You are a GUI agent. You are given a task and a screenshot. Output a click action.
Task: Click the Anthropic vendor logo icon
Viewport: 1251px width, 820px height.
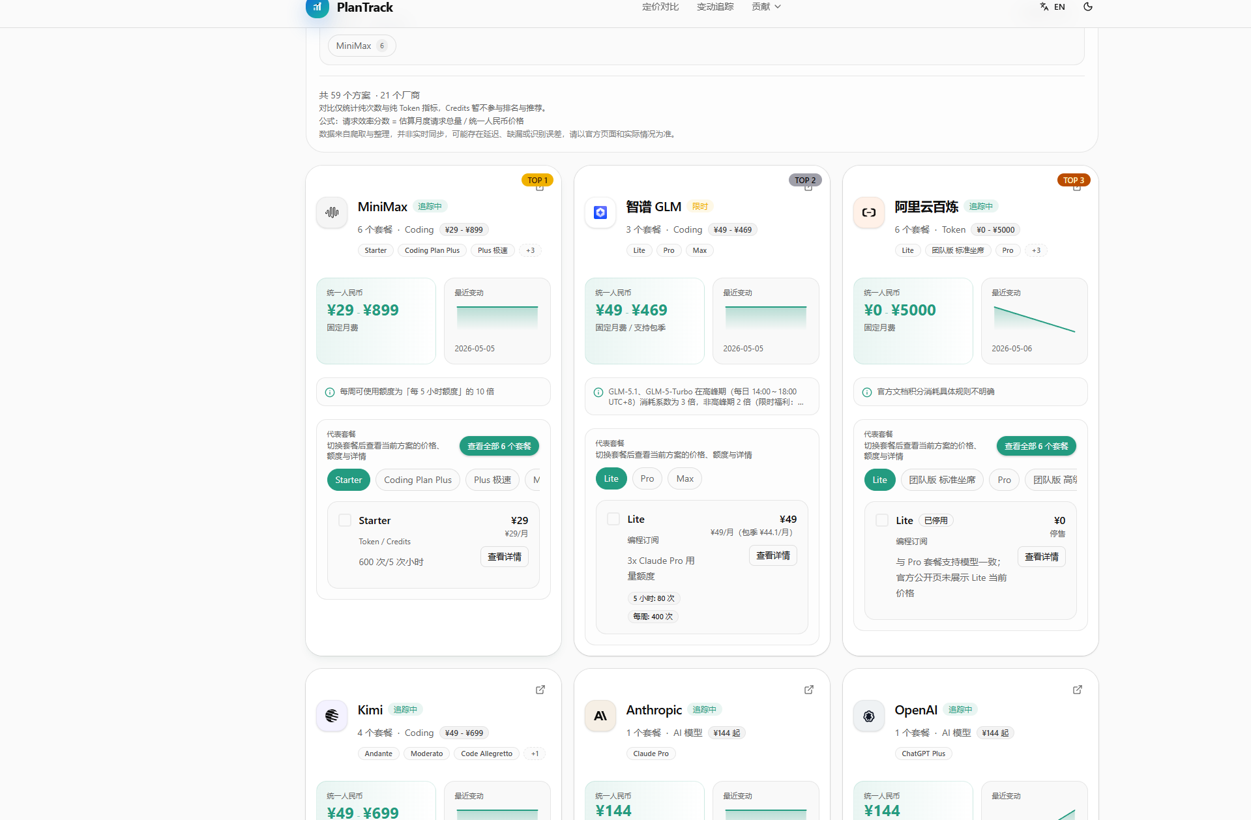[x=600, y=716]
